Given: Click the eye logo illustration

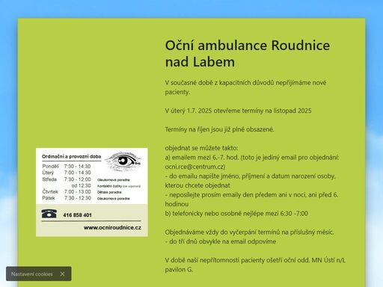Looking at the screenshot, I should (123, 161).
